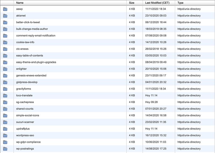Select the sucuri-scanner name

click(x=25, y=122)
